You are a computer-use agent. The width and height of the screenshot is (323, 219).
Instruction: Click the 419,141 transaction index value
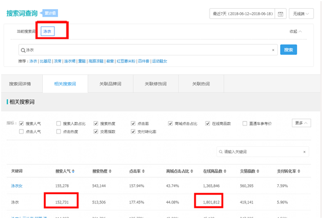(247, 202)
